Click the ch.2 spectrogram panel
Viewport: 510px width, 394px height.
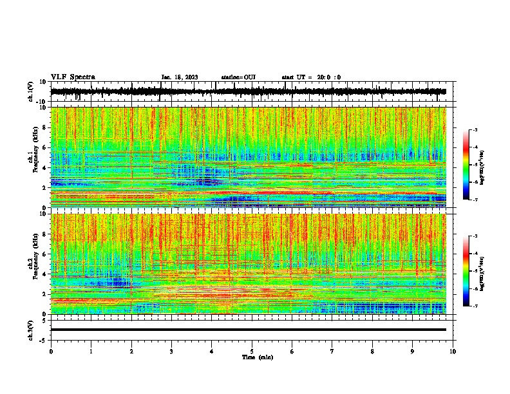[x=249, y=264]
